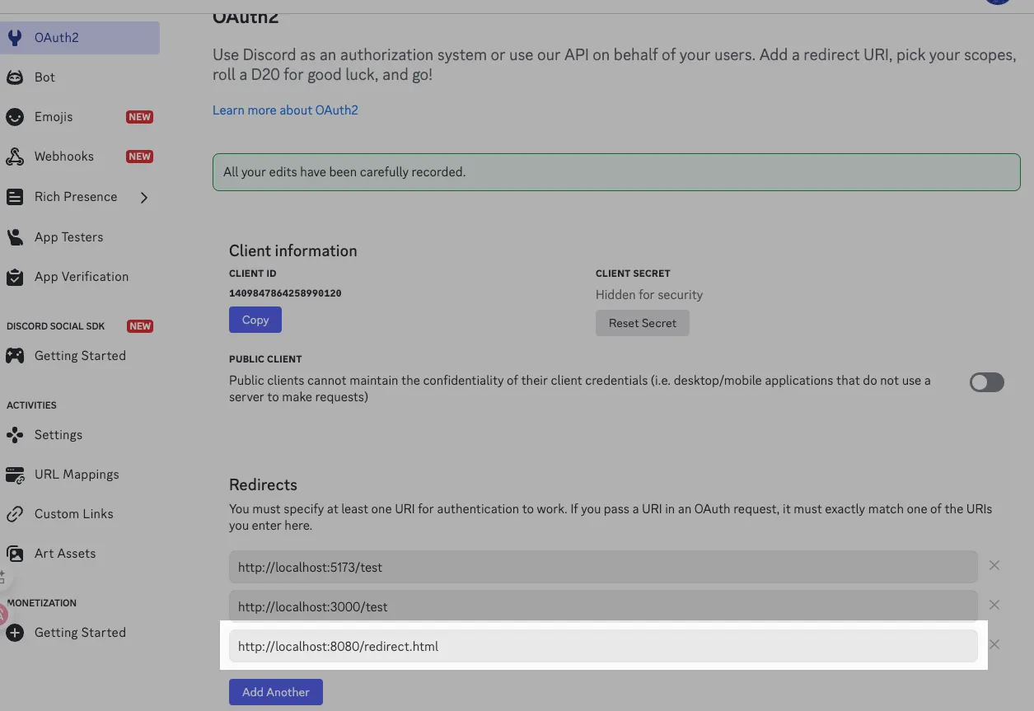Delete the localhost:3000/test redirect

pos(994,605)
